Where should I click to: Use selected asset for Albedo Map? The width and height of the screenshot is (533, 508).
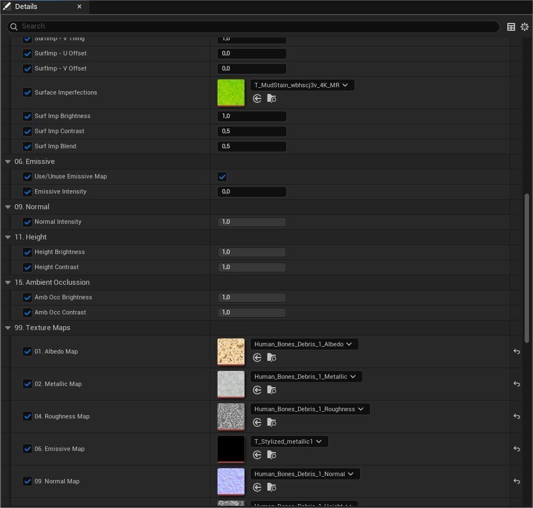(257, 358)
